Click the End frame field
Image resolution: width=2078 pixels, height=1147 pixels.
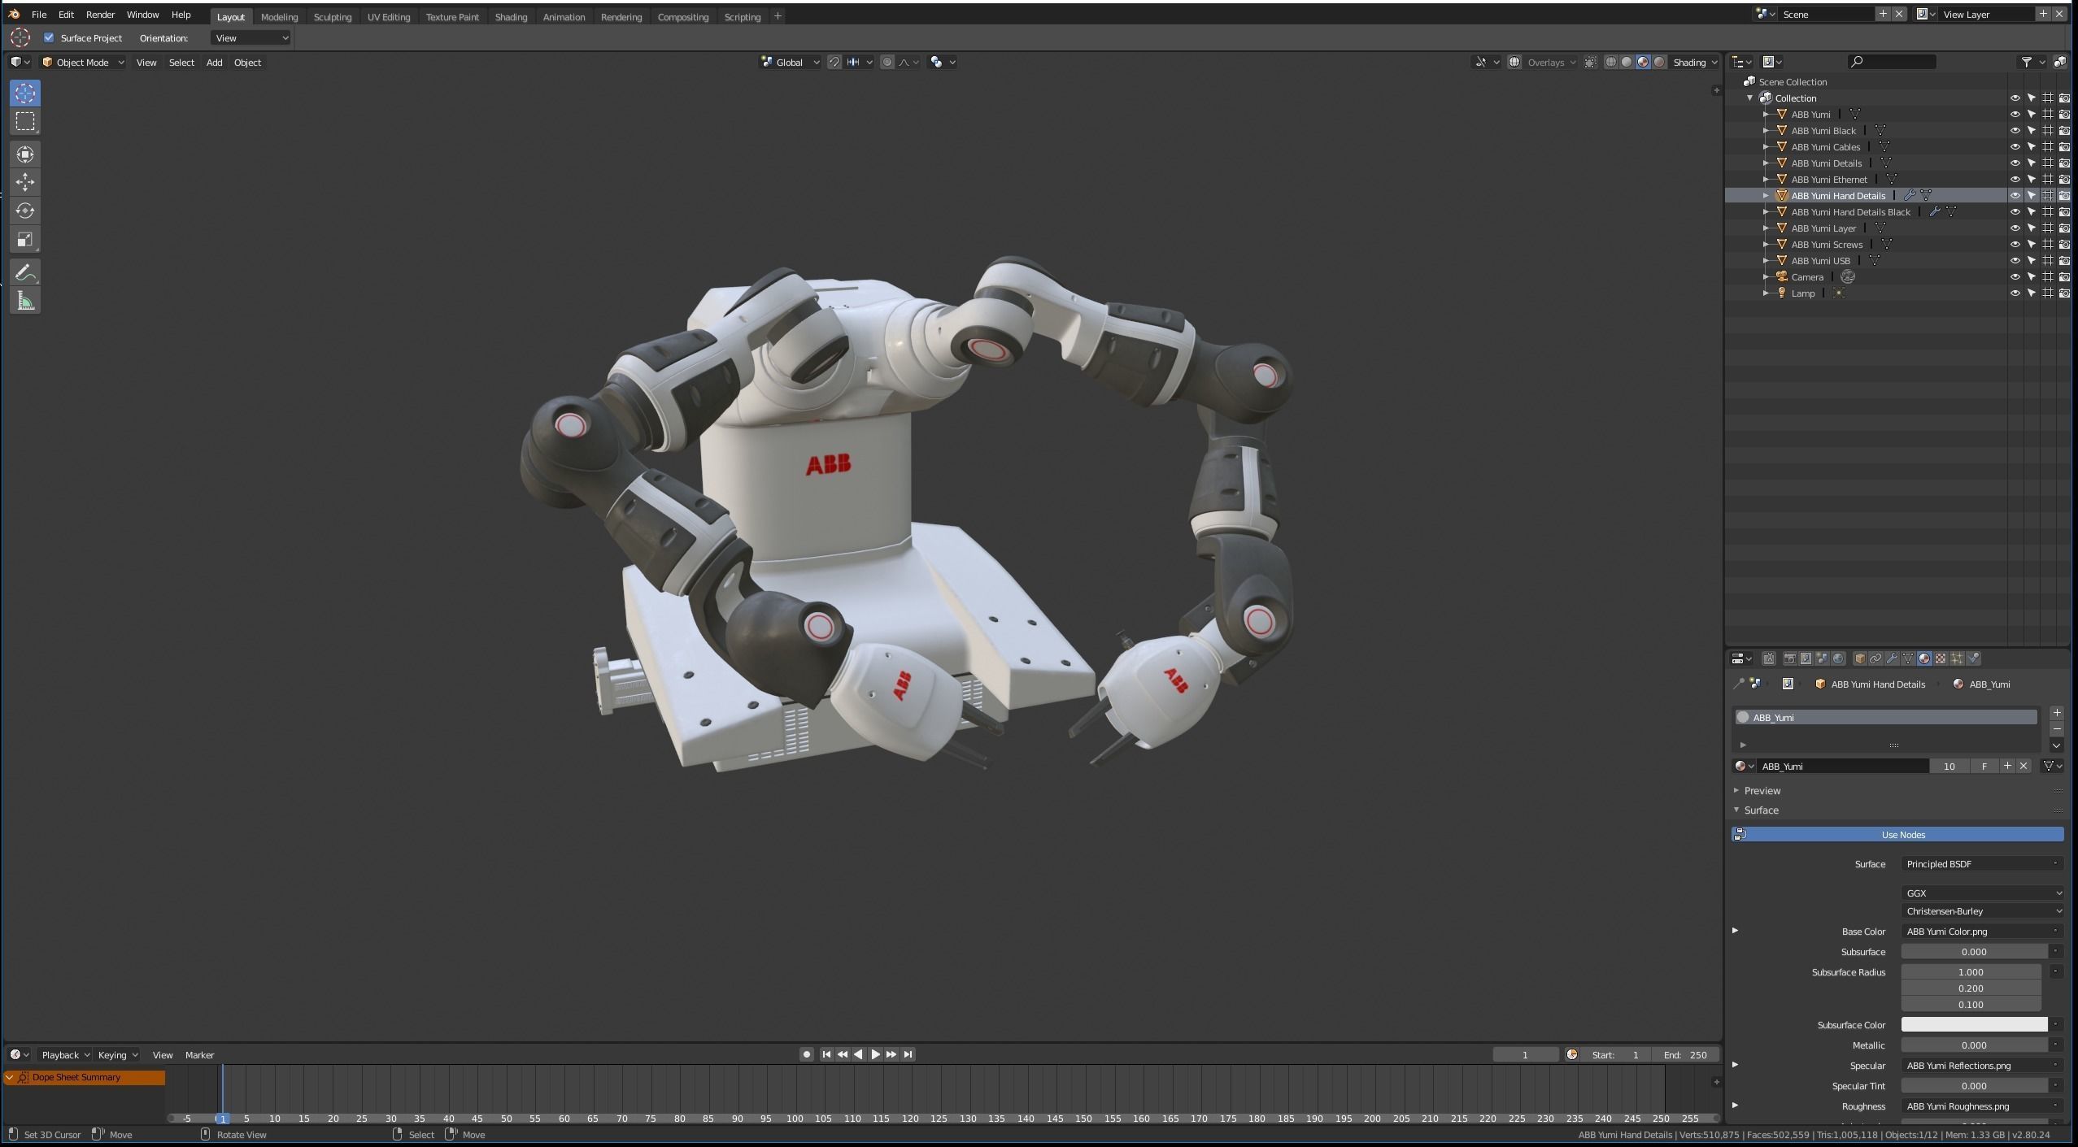[x=1686, y=1054]
